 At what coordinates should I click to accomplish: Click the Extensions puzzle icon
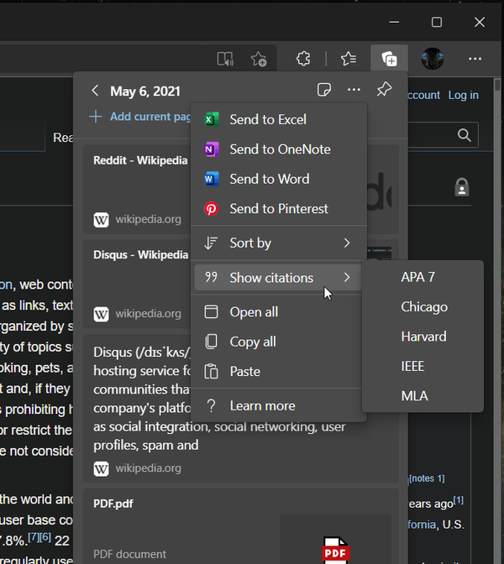[303, 59]
